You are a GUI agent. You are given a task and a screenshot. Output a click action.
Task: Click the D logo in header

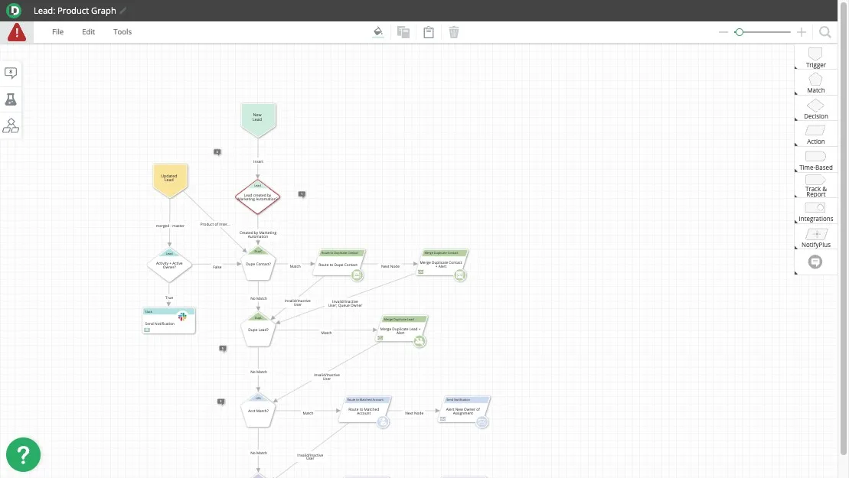point(14,10)
